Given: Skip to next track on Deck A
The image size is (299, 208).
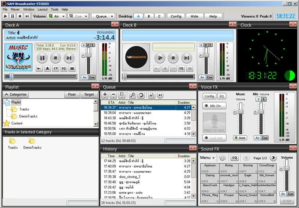Looking at the screenshot, I should click(69, 58).
